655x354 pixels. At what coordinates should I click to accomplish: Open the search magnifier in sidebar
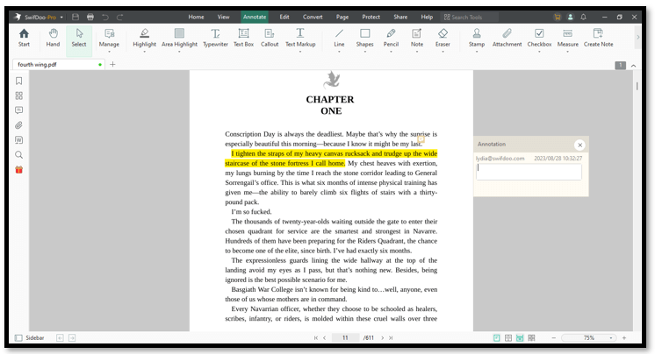coord(18,155)
